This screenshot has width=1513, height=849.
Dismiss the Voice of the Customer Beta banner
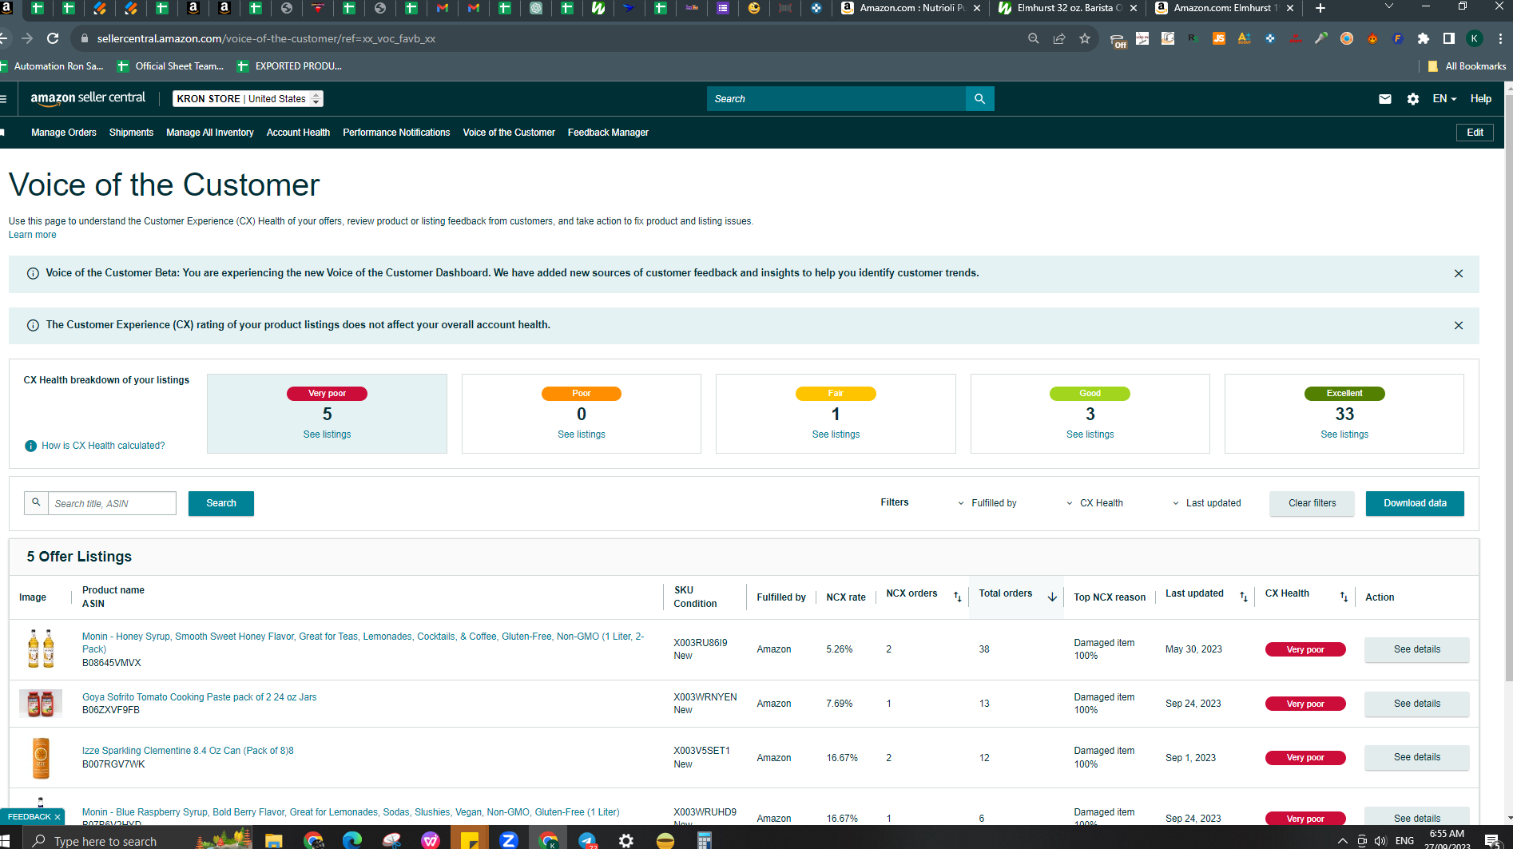tap(1459, 274)
